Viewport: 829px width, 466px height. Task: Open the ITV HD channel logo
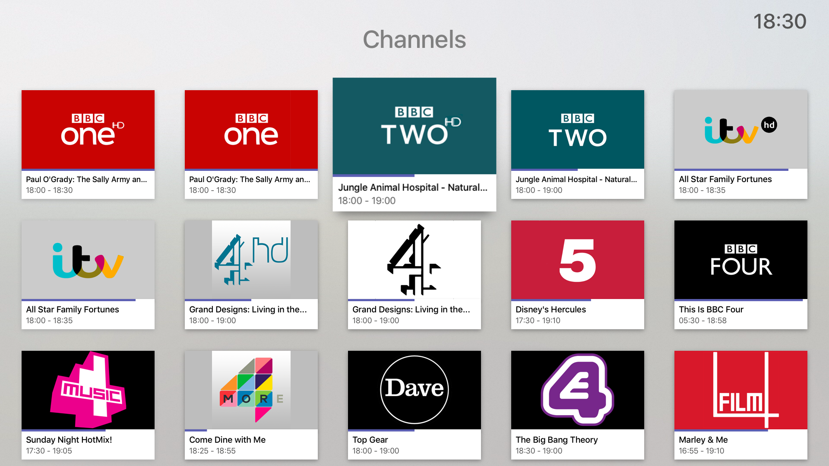741,129
